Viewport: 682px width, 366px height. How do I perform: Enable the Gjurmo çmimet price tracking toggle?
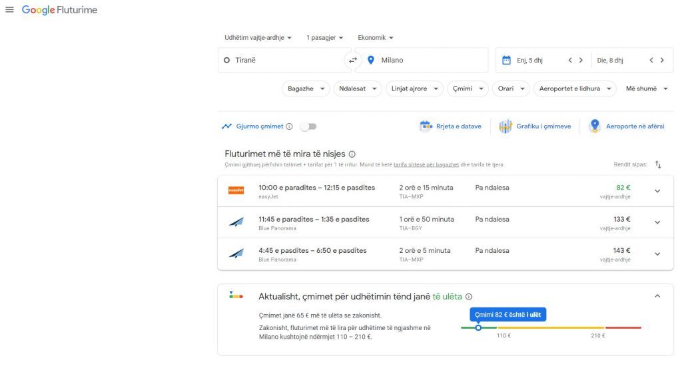tap(308, 126)
